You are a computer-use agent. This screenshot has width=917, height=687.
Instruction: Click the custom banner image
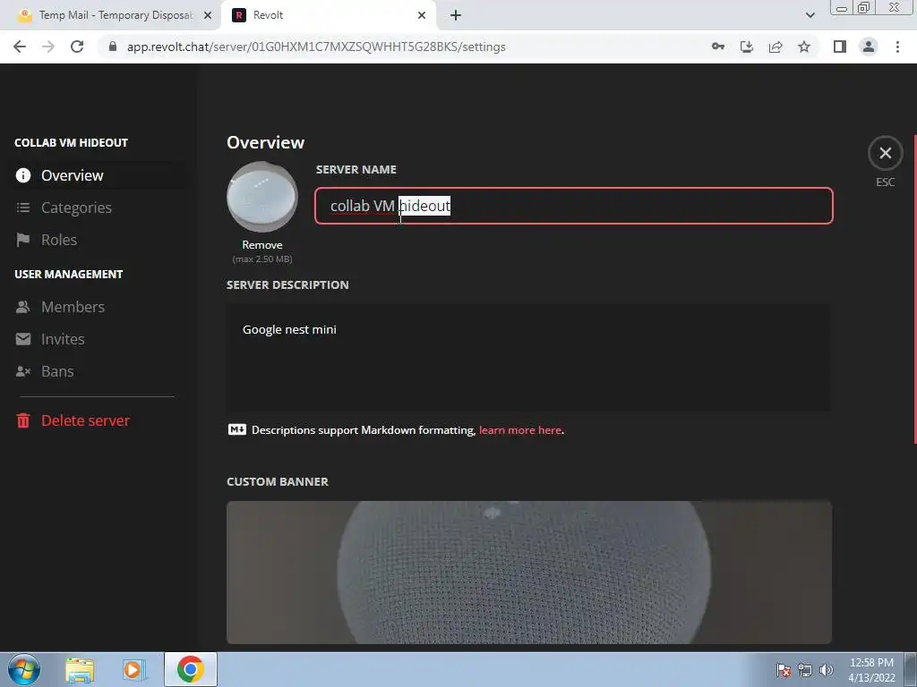tap(528, 572)
